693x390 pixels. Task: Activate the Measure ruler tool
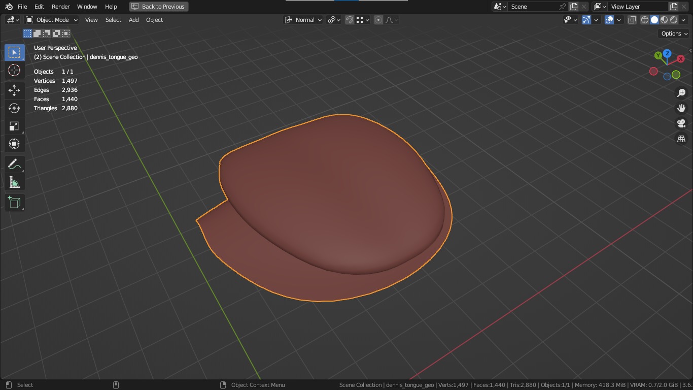click(14, 182)
